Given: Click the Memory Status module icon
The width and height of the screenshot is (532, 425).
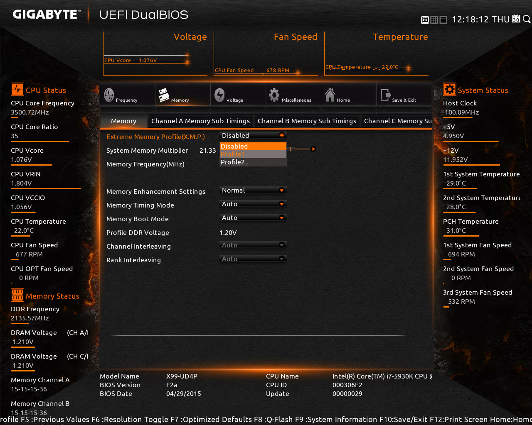Looking at the screenshot, I should 17,295.
